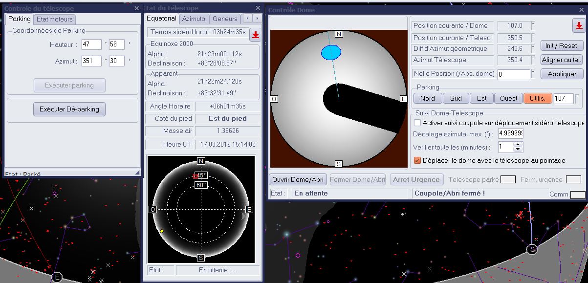
Task: Open the Azimutal tab
Action: tap(194, 19)
